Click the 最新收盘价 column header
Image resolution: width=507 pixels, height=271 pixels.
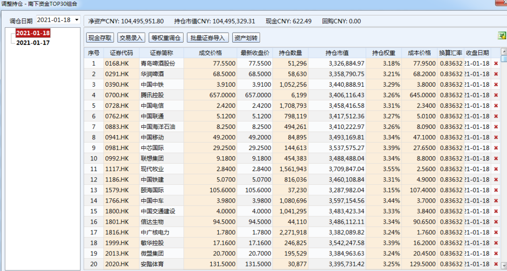pos(255,53)
